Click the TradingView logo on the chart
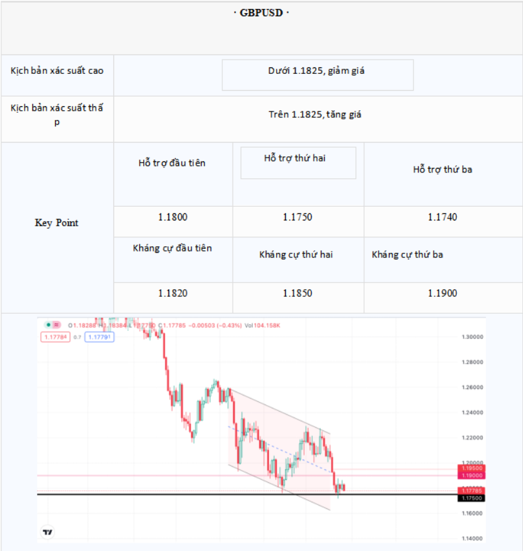Viewport: 523px width, 551px height. 47,532
